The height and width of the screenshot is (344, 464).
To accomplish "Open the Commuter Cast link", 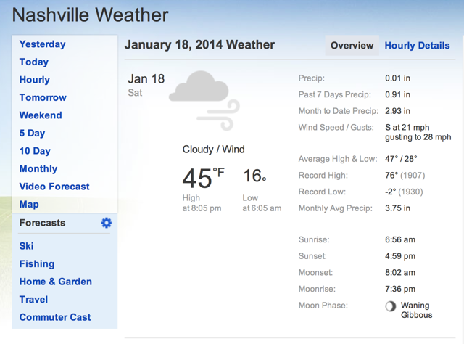I will tap(55, 317).
